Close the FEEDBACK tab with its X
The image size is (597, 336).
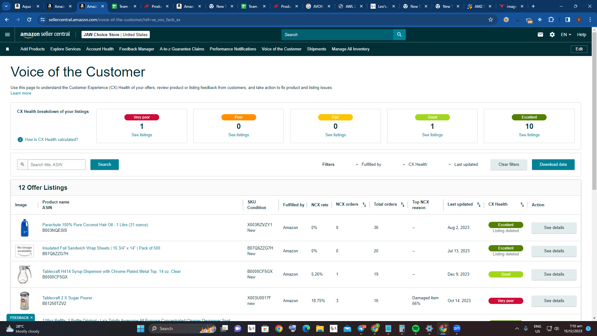[31, 318]
